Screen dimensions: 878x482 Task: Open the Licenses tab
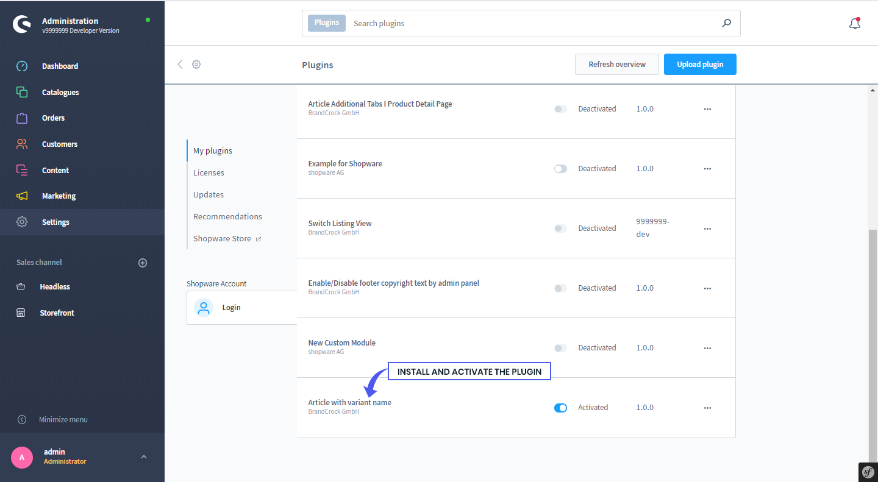coord(209,172)
